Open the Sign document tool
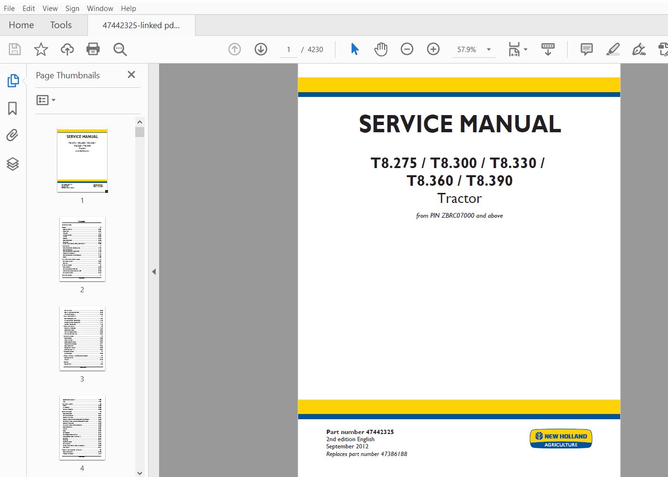668x477 pixels. coord(639,49)
